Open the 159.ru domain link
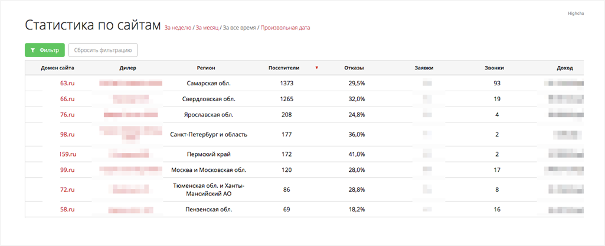The image size is (605, 246). click(68, 154)
